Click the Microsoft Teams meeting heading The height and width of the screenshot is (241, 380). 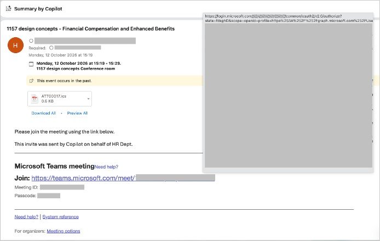(x=54, y=166)
